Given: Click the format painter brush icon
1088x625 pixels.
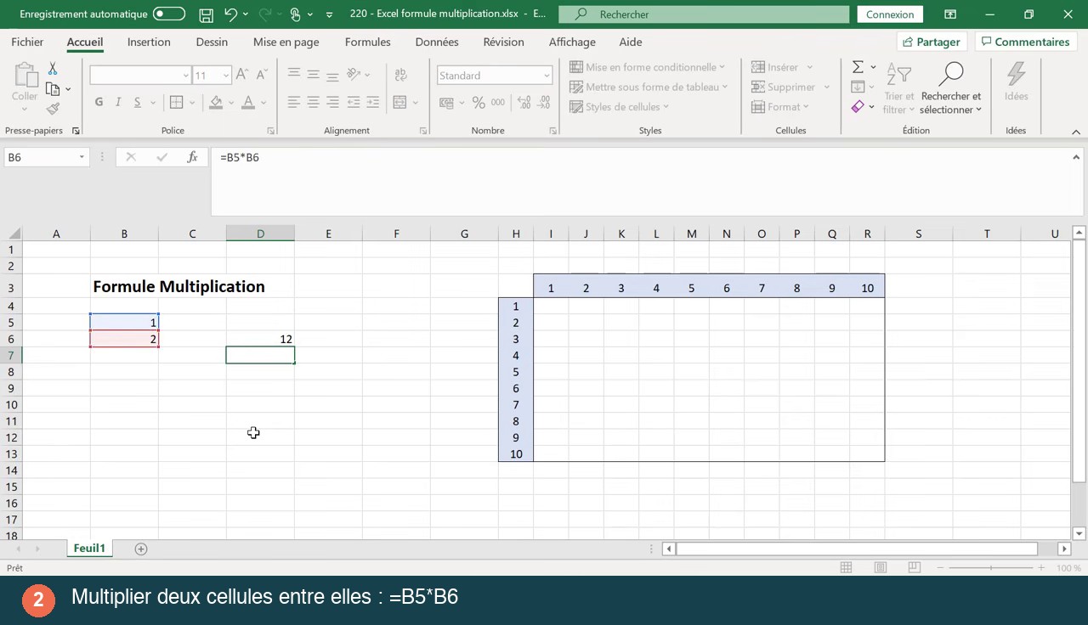Looking at the screenshot, I should click(53, 109).
